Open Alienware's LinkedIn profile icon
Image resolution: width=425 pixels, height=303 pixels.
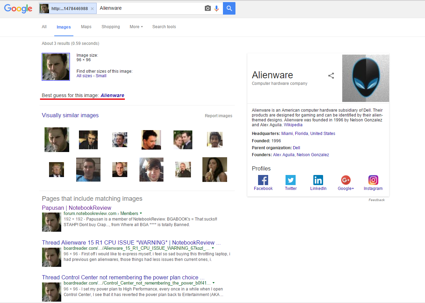318,180
